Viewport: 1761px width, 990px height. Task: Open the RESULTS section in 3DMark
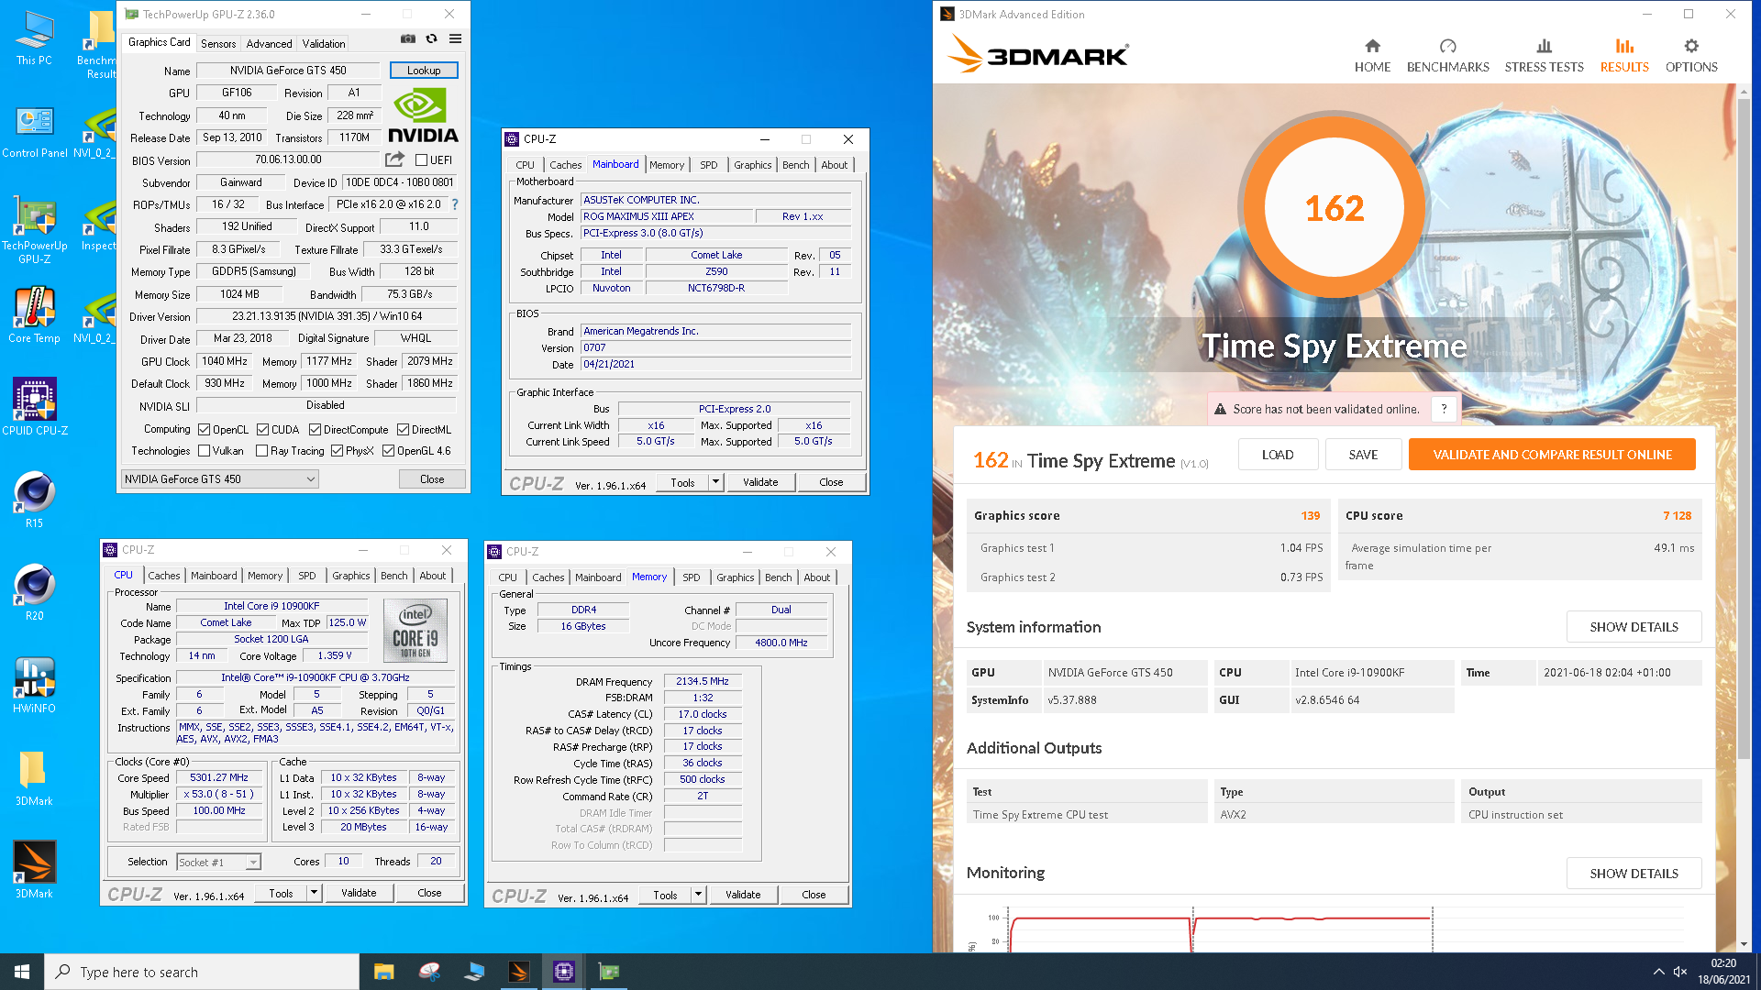1624,55
